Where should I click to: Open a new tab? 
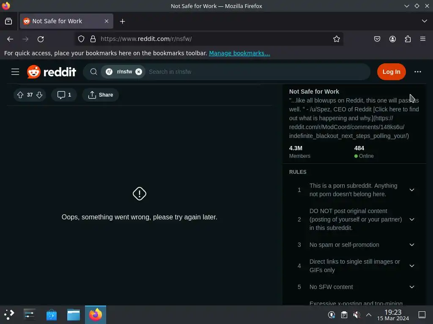click(122, 21)
